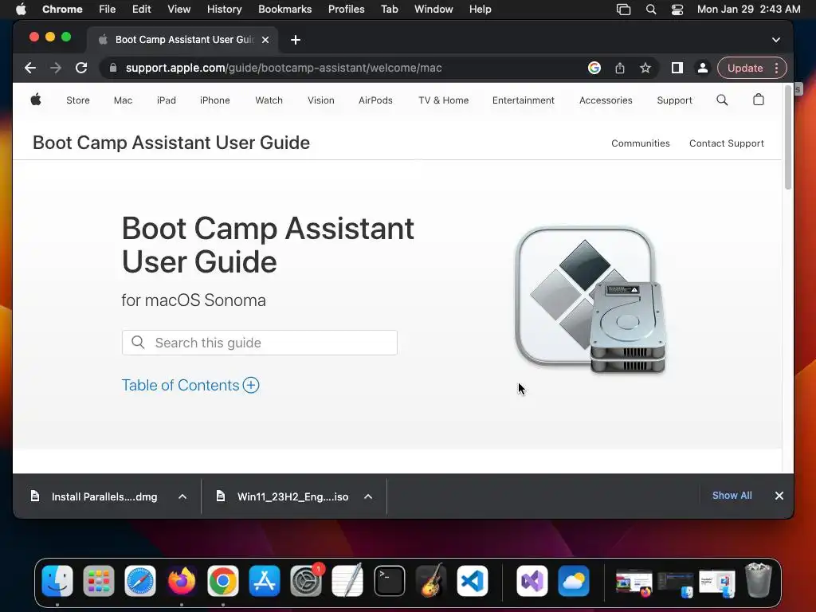Open Safari from the Dock
Image resolution: width=816 pixels, height=612 pixels.
[140, 581]
